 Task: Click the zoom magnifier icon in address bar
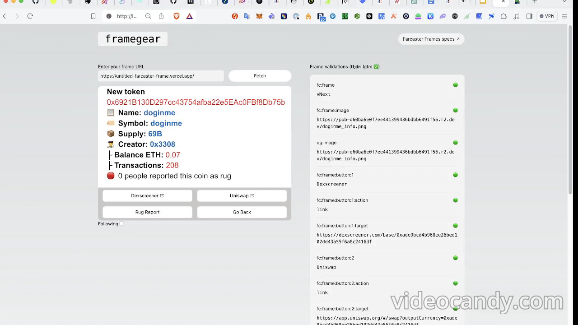tap(148, 16)
